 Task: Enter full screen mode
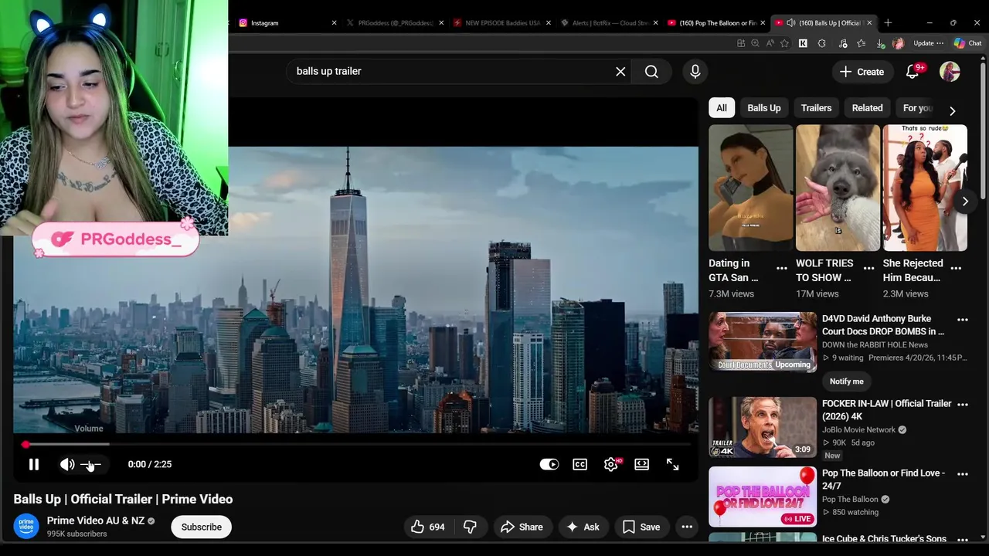click(672, 464)
